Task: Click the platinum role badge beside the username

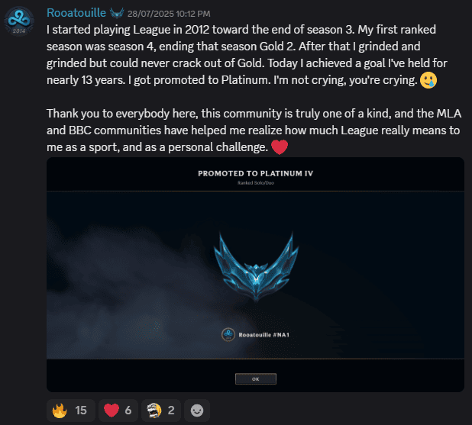Action: click(117, 13)
